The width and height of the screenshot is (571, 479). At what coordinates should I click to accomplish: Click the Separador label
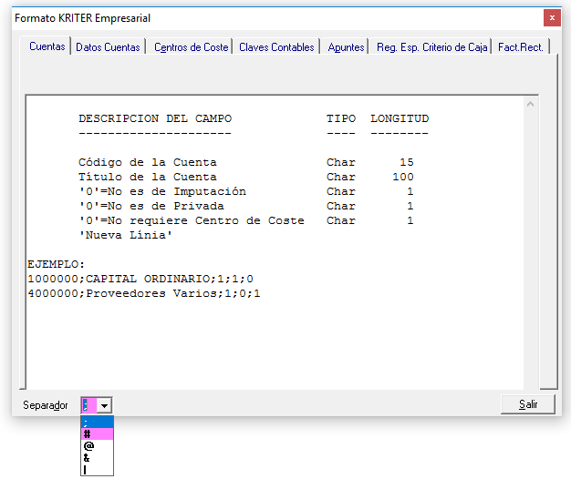[x=46, y=405]
